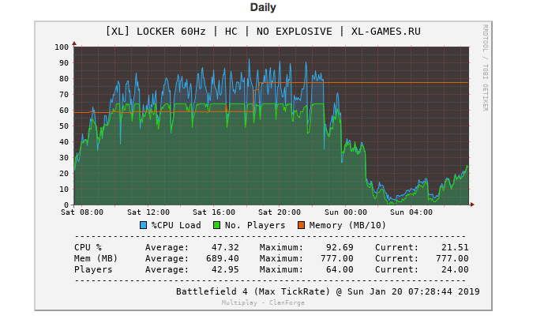The height and width of the screenshot is (323, 533).
Task: Click the Multiplay - ClanForge footer text
Action: click(x=262, y=302)
